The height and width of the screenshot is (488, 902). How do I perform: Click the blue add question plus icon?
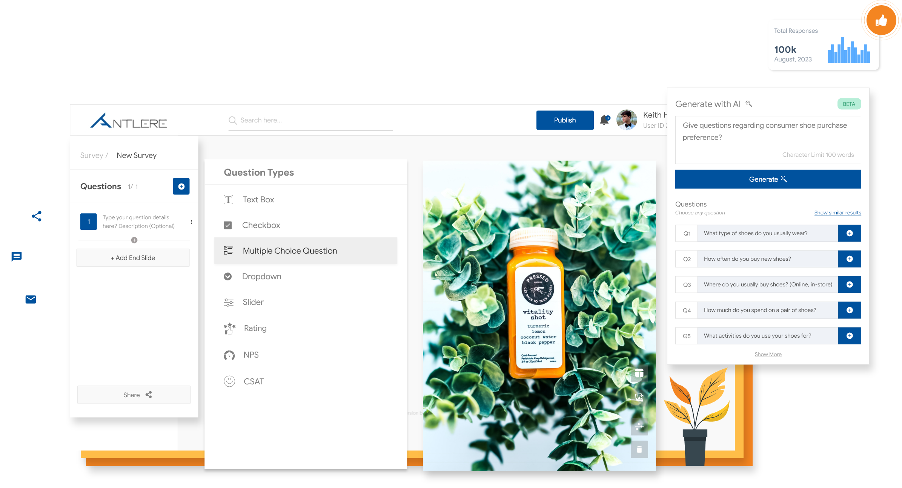(181, 187)
